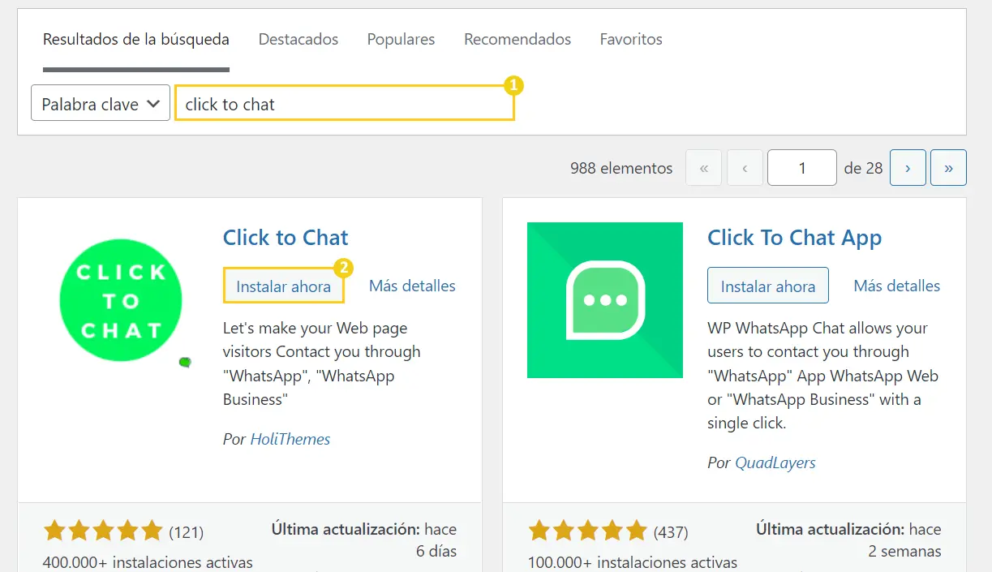Open the Palabra clave search type dropdown
Image resolution: width=992 pixels, height=572 pixels.
(101, 103)
